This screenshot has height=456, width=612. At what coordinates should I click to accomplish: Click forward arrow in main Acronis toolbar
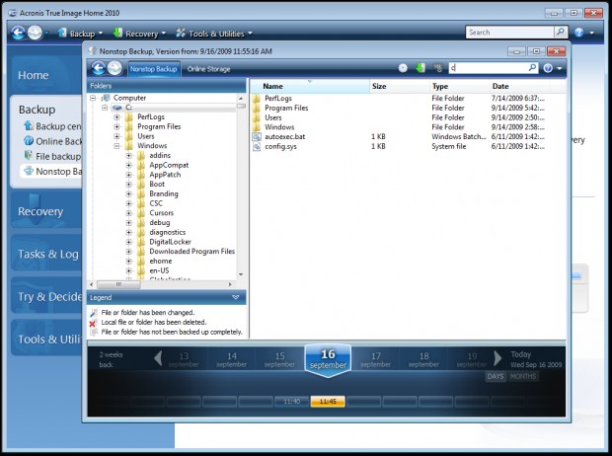coord(35,33)
